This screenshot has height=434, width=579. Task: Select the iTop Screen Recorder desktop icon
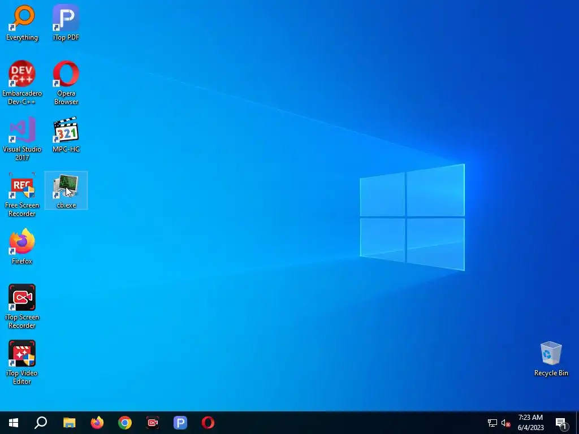[22, 306]
